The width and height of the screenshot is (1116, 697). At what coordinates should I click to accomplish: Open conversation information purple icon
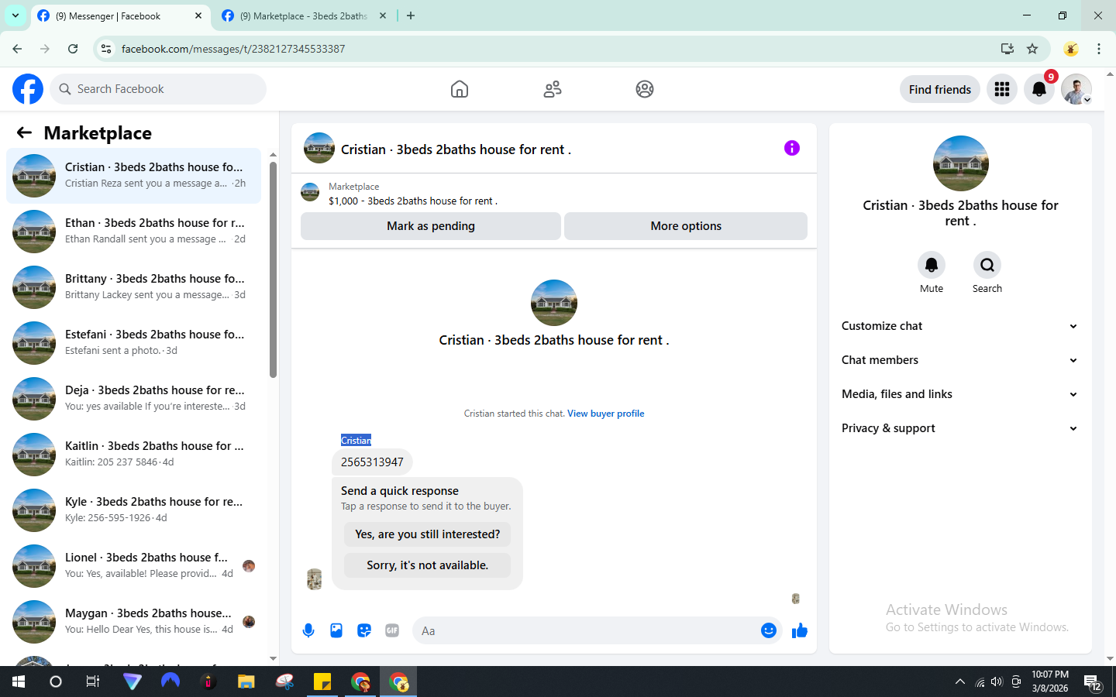tap(791, 148)
